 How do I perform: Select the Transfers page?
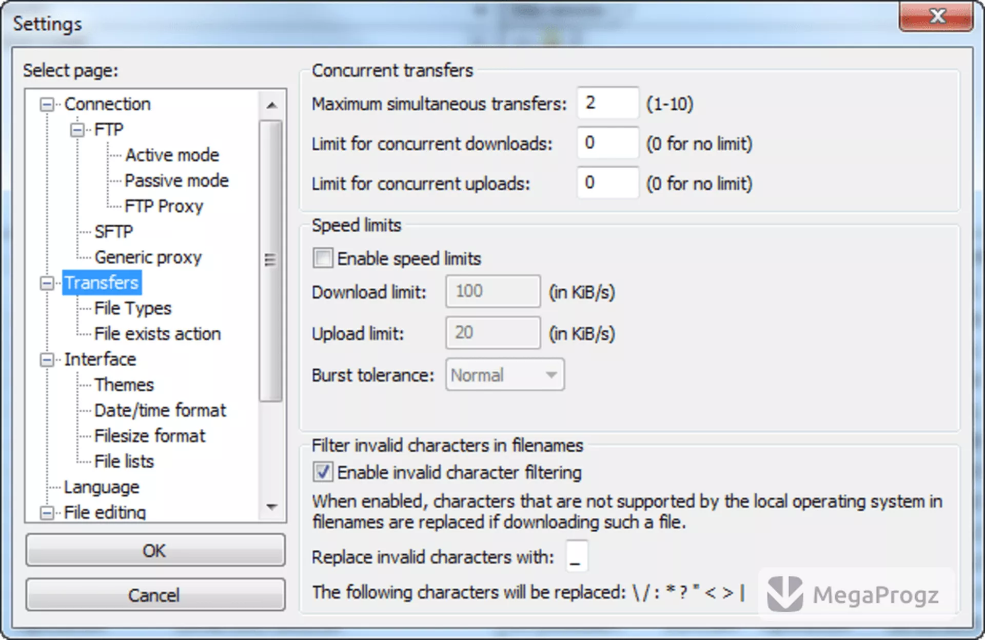coord(102,283)
